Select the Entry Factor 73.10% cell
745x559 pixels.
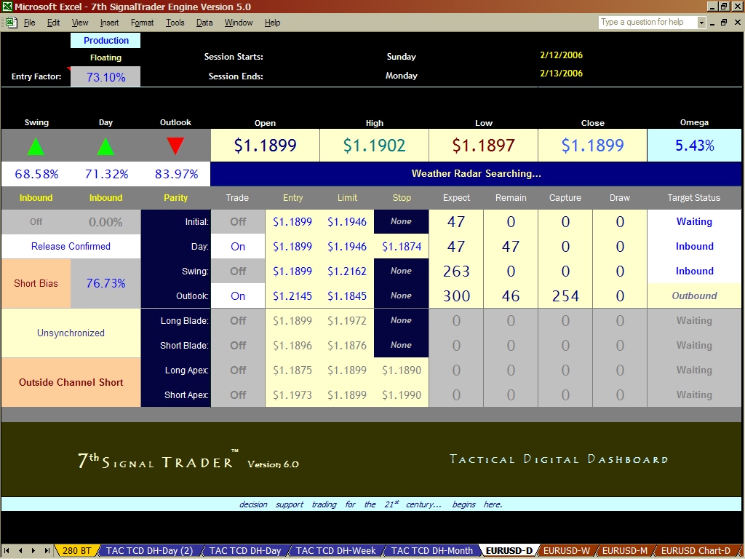[x=105, y=77]
